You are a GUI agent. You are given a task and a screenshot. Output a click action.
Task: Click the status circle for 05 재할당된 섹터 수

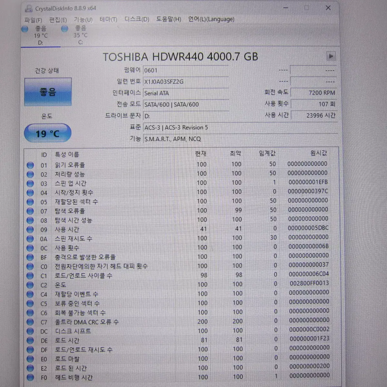pos(30,202)
